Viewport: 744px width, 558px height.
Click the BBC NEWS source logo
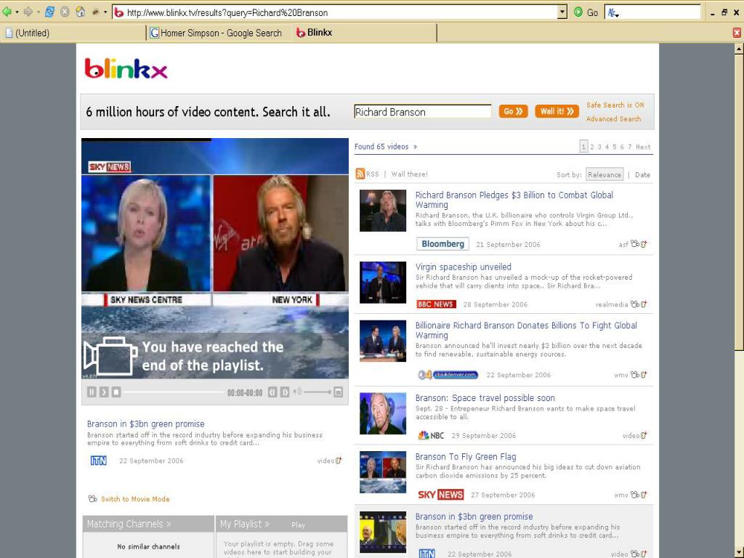(436, 304)
